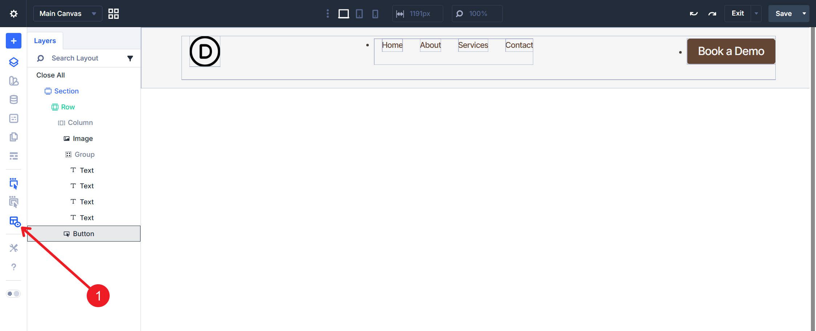Expand the Exit options arrow
Viewport: 816px width, 331px height.
(x=756, y=14)
